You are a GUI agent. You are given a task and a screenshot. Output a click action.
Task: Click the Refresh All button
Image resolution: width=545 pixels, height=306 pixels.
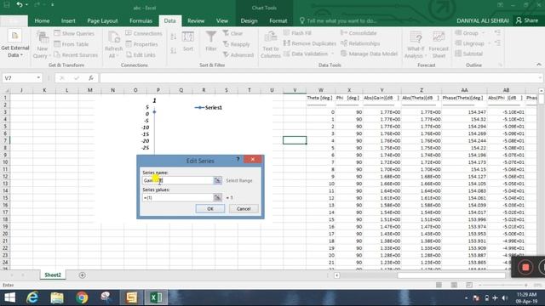click(x=113, y=44)
